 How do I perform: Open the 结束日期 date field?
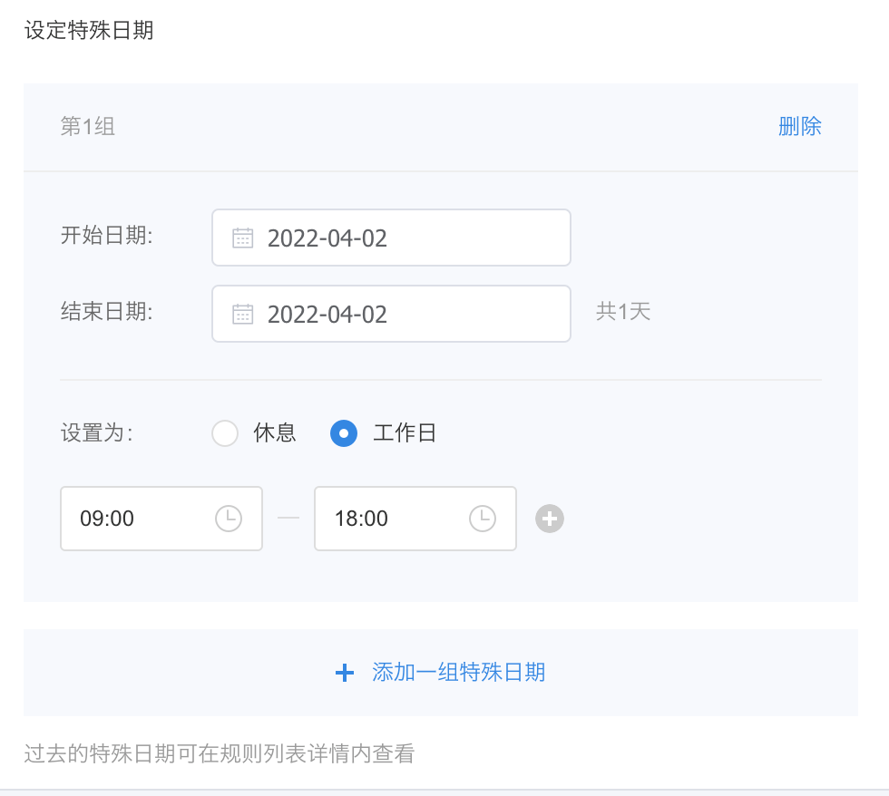click(391, 314)
